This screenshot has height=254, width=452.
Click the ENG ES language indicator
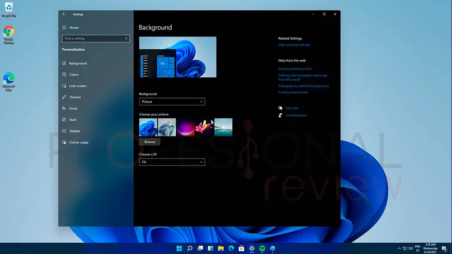[x=417, y=249]
